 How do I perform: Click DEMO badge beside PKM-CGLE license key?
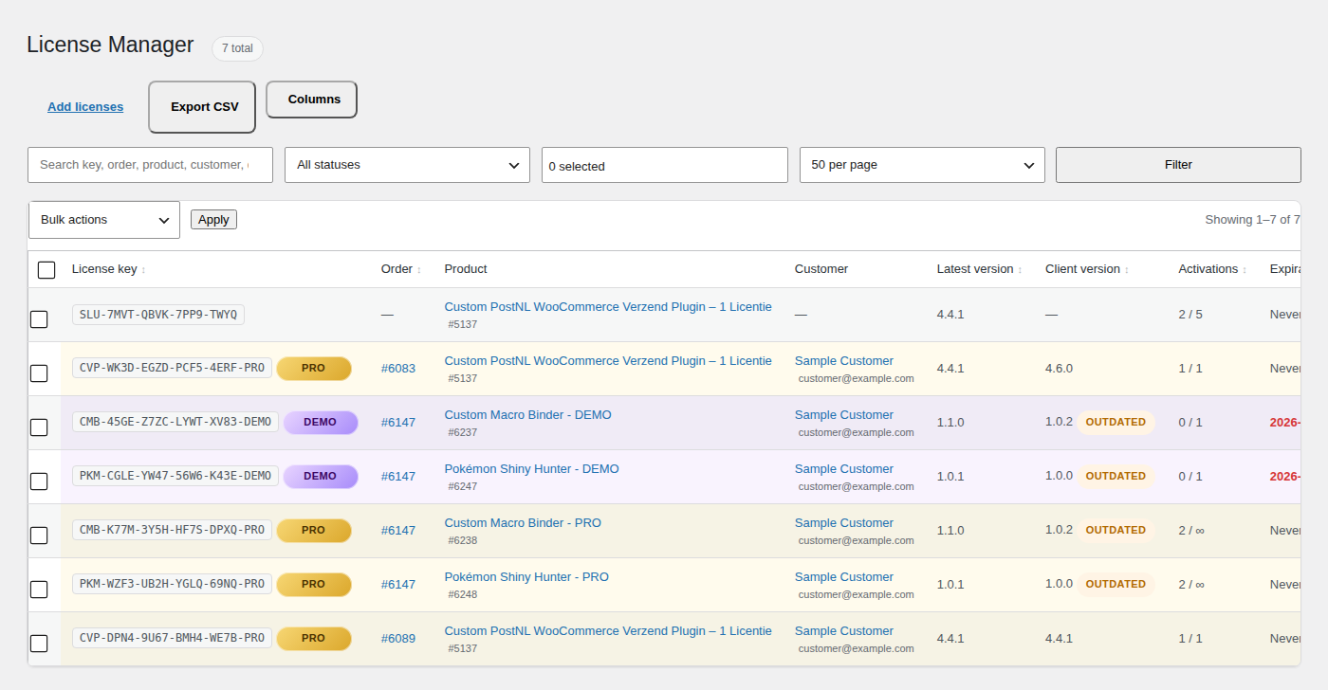(x=321, y=477)
